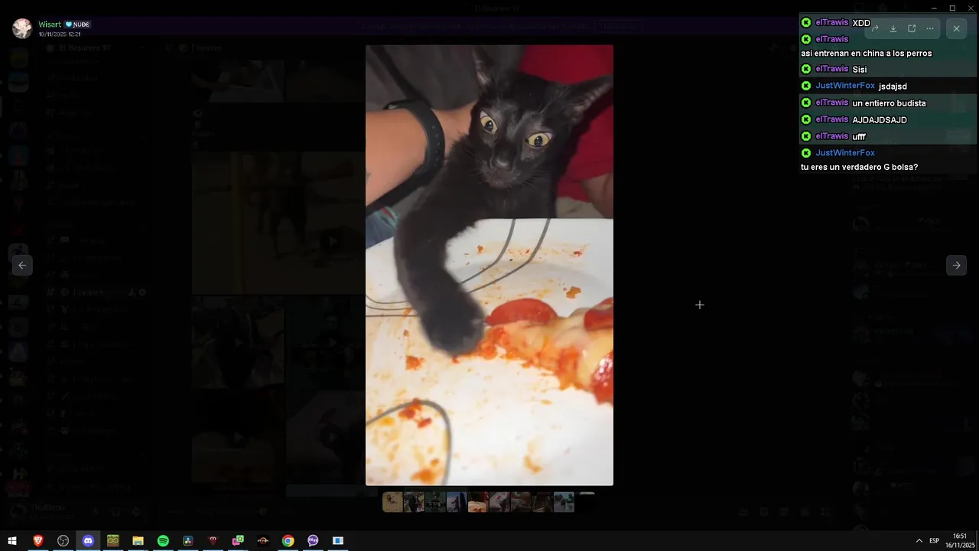This screenshot has width=979, height=551.
Task: Open DaVinci Resolve from the taskbar
Action: pos(188,541)
